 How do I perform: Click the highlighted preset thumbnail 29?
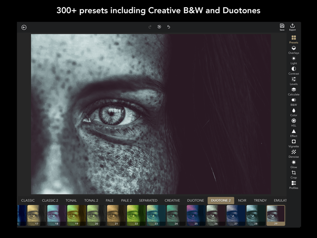[276, 215]
